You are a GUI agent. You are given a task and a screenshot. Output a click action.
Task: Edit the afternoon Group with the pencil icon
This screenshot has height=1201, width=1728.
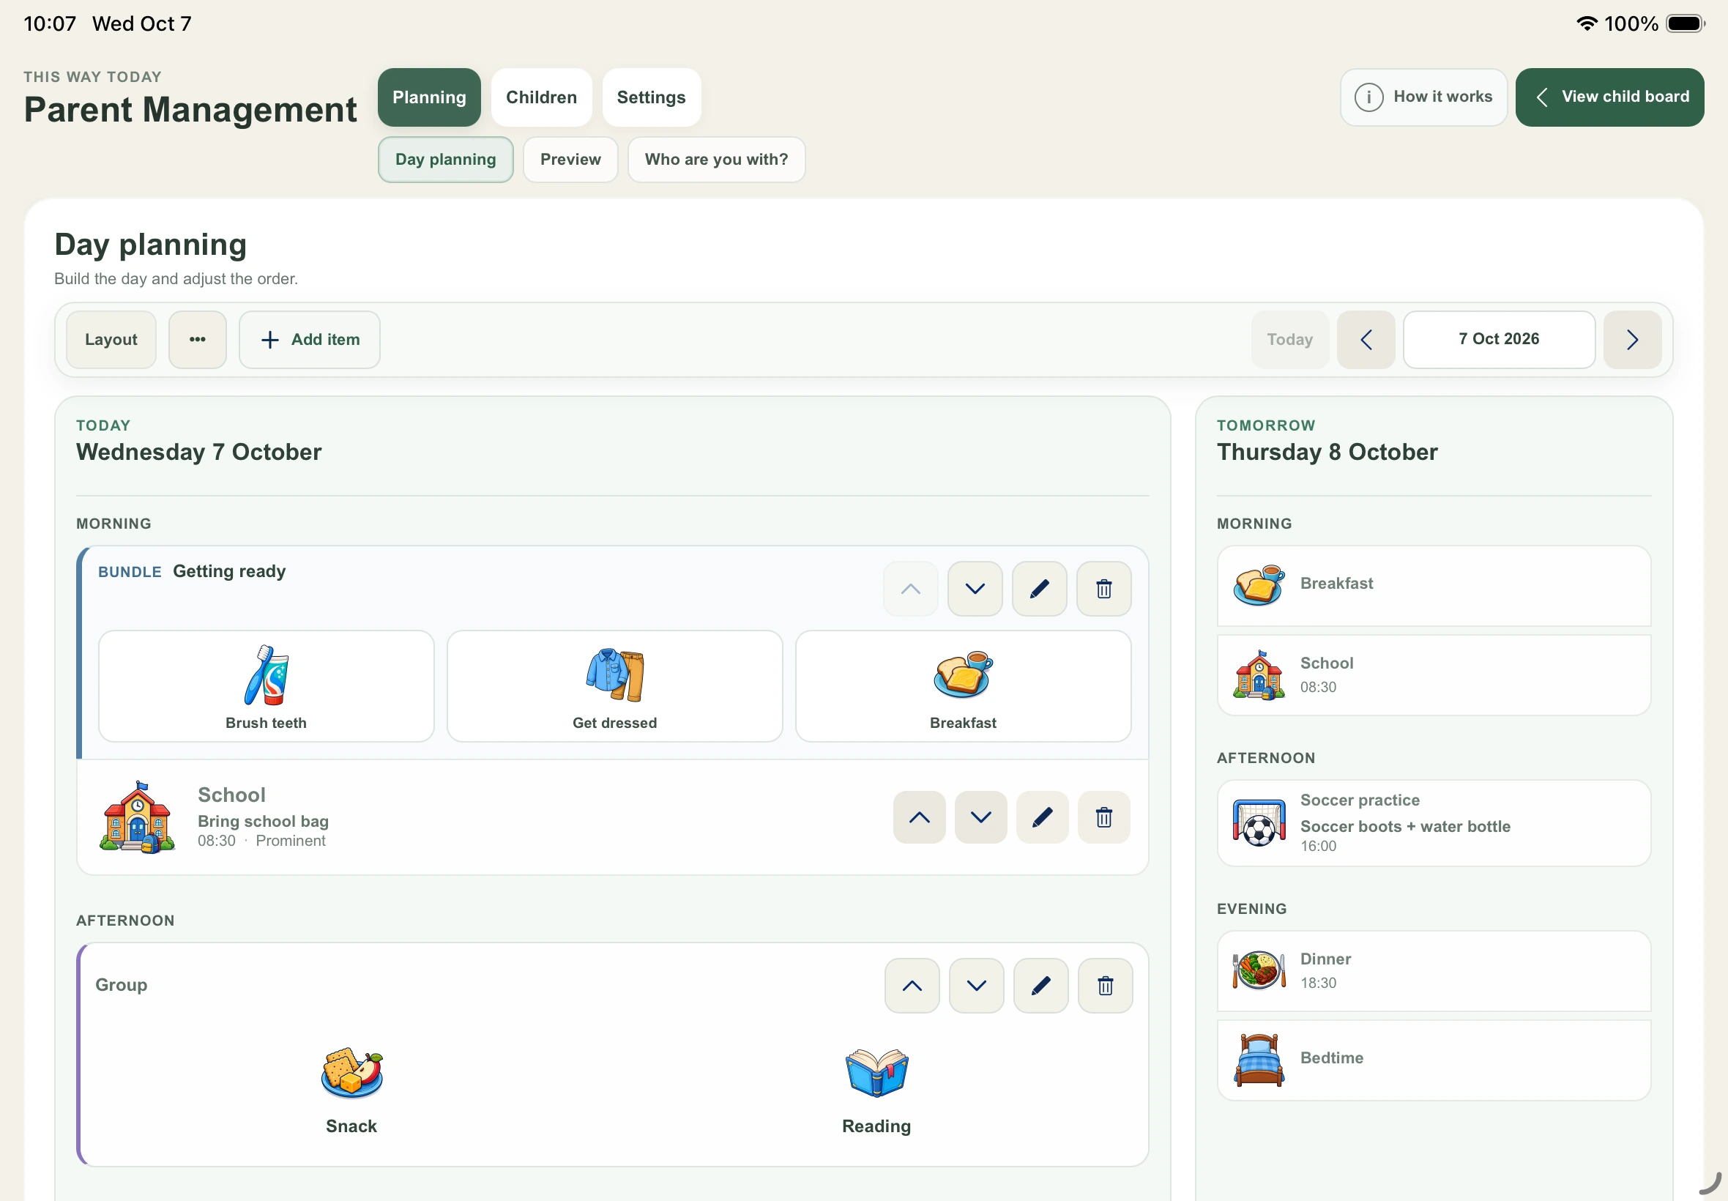[1040, 986]
